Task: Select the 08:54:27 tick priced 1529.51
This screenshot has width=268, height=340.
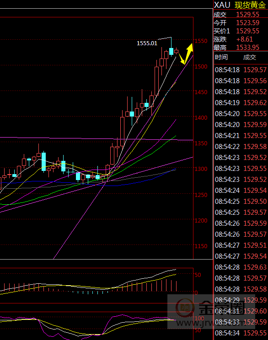Action: 241,245
